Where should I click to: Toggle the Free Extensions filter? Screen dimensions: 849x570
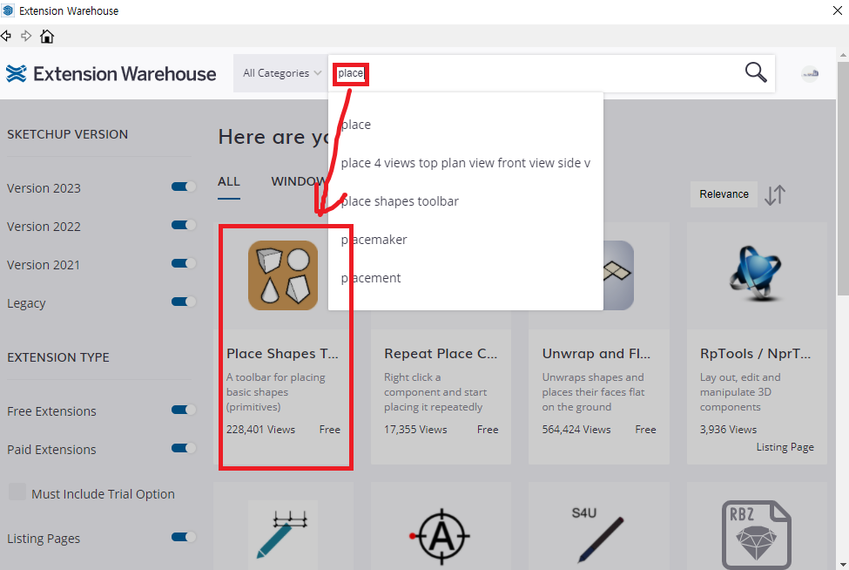tap(183, 410)
